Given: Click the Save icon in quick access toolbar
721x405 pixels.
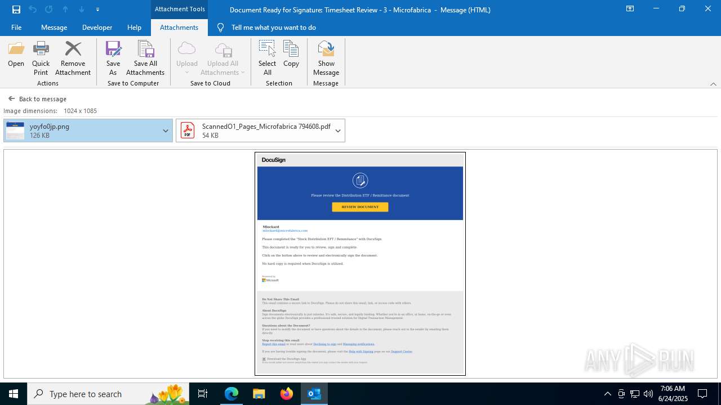Looking at the screenshot, I should 16,10.
